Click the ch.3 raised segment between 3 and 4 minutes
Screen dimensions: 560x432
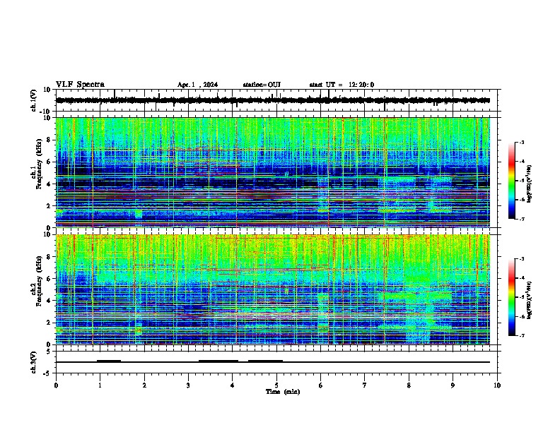[218, 361]
